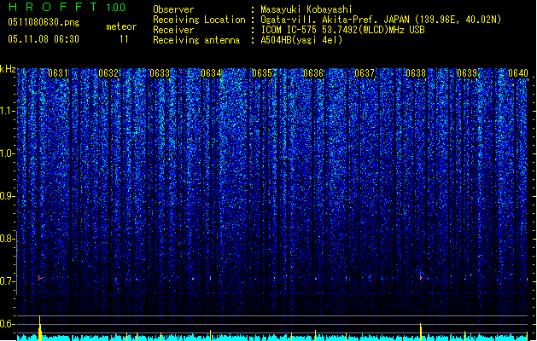Select the Ogata-vill. Akita-Pref. JAPAN location text

381,20
